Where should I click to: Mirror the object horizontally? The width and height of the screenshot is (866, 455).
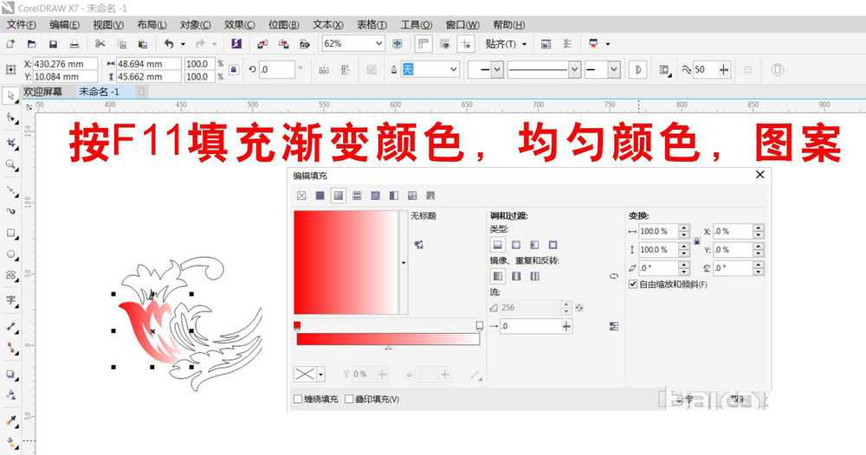point(324,69)
